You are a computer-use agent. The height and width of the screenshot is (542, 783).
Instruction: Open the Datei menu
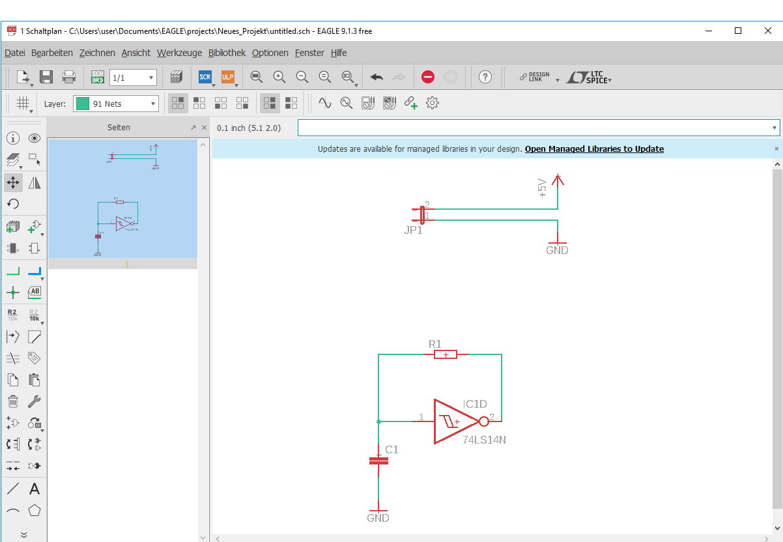tap(14, 53)
